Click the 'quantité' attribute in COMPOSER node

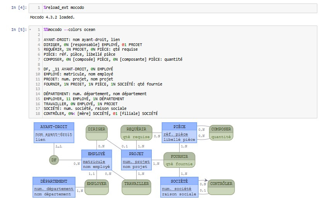(x=221, y=137)
